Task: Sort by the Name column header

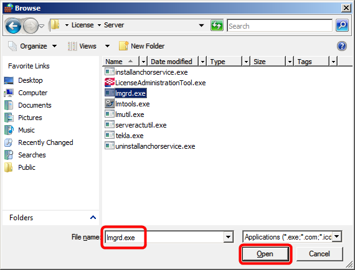Action: pos(121,62)
